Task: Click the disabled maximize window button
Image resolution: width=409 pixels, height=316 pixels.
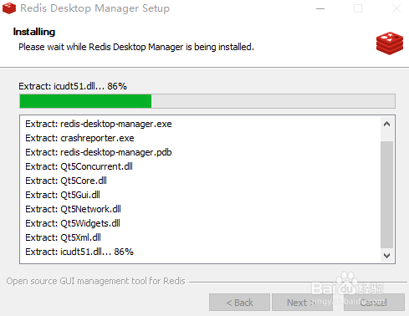Action: coord(358,8)
